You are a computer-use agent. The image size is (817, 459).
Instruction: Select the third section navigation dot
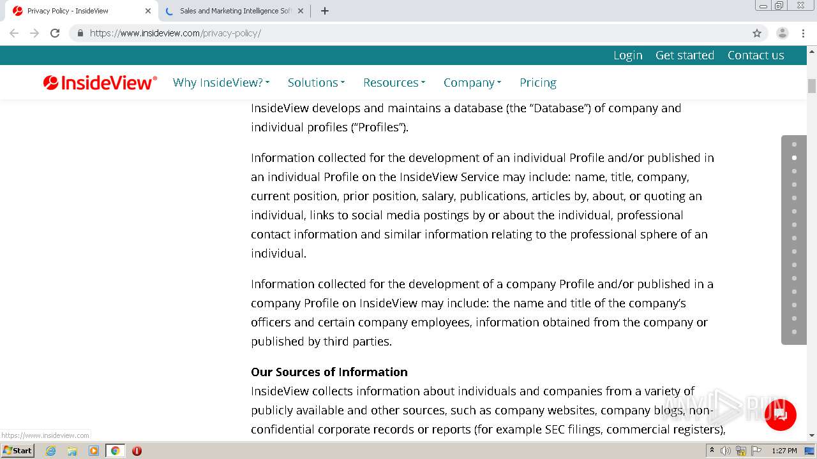point(794,171)
